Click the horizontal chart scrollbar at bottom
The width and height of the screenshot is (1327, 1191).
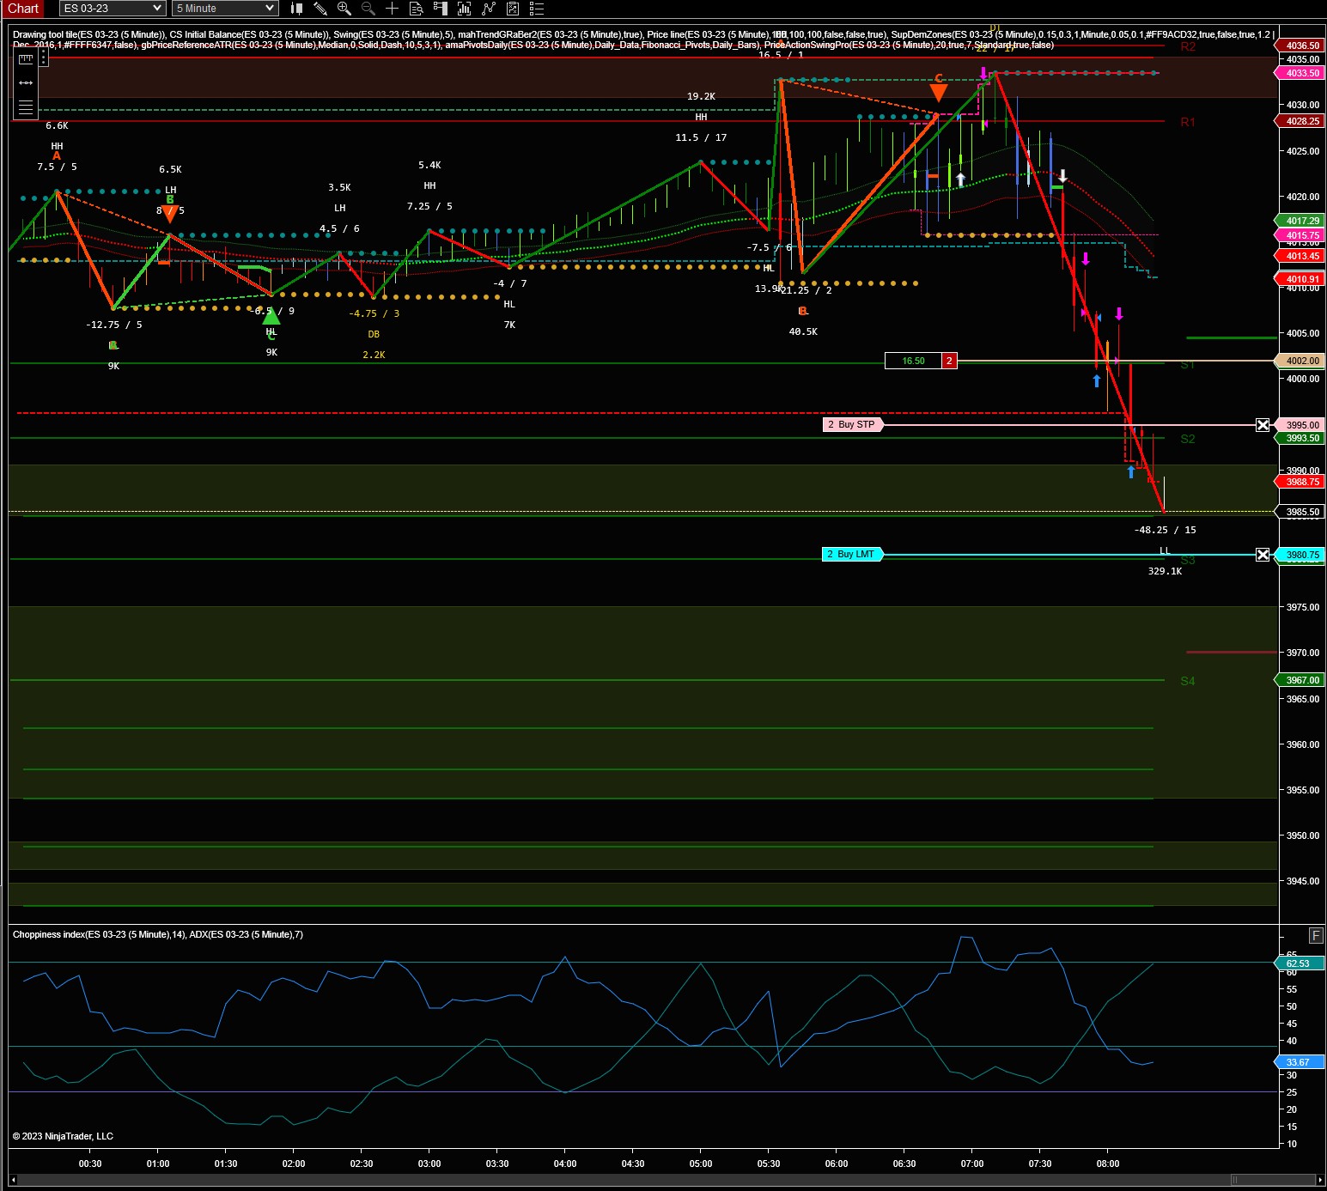click(663, 1180)
